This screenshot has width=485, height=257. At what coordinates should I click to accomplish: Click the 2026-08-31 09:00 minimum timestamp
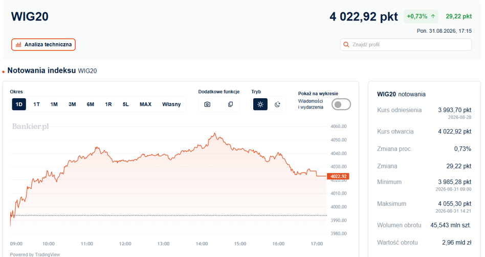(453, 189)
